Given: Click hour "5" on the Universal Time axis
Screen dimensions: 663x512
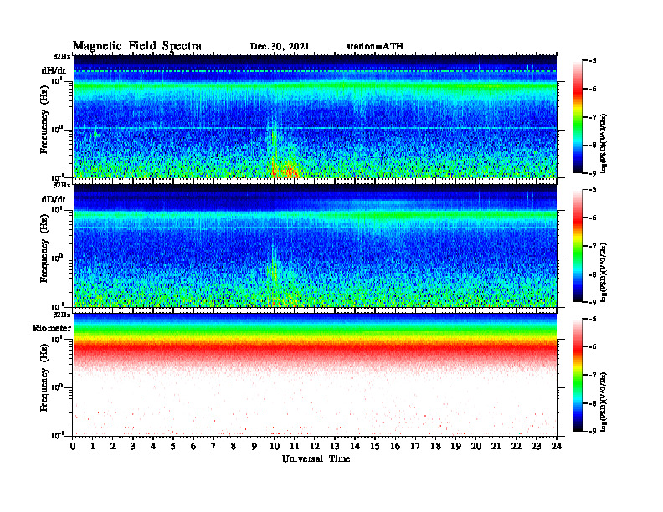Looking at the screenshot, I should [173, 446].
